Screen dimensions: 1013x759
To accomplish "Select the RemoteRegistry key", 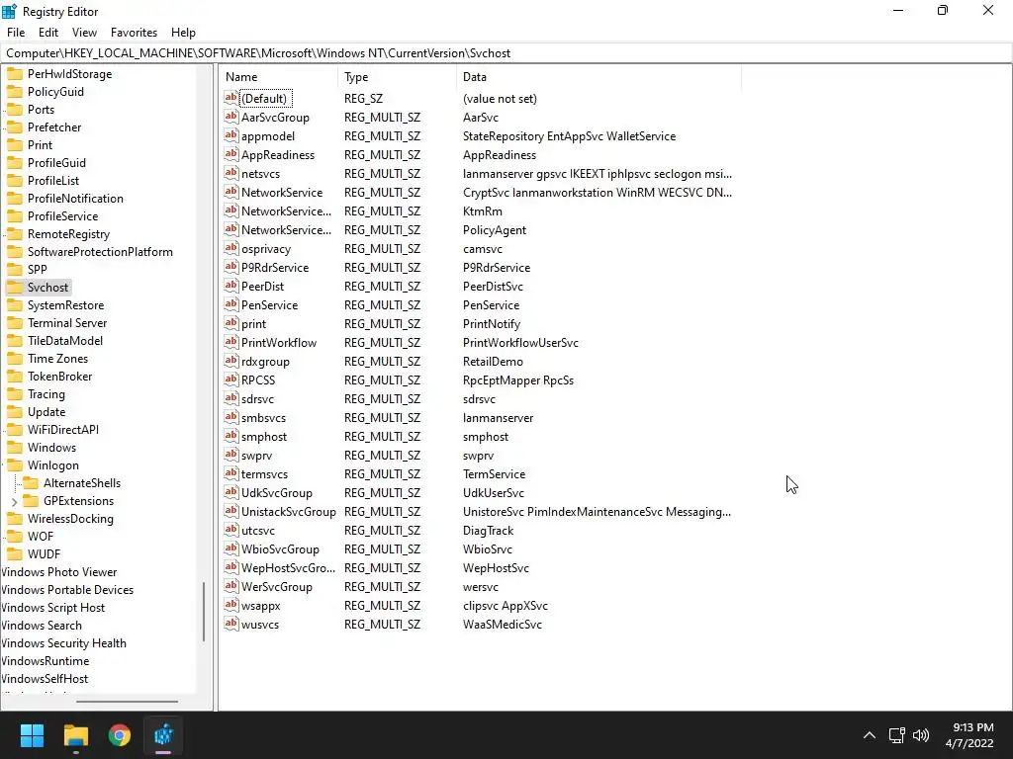I will tap(68, 234).
